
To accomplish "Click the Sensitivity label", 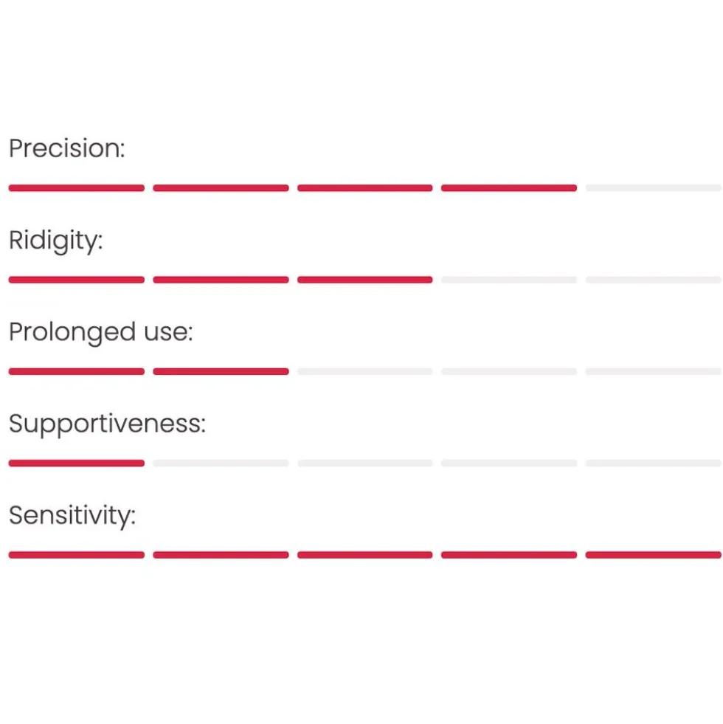I will coord(72,516).
